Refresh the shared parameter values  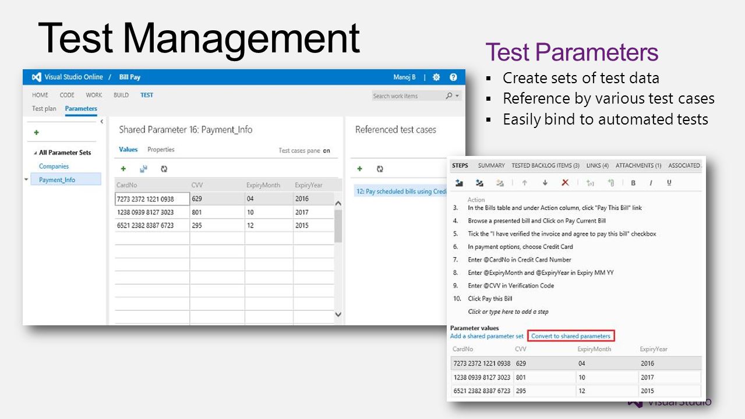click(164, 169)
